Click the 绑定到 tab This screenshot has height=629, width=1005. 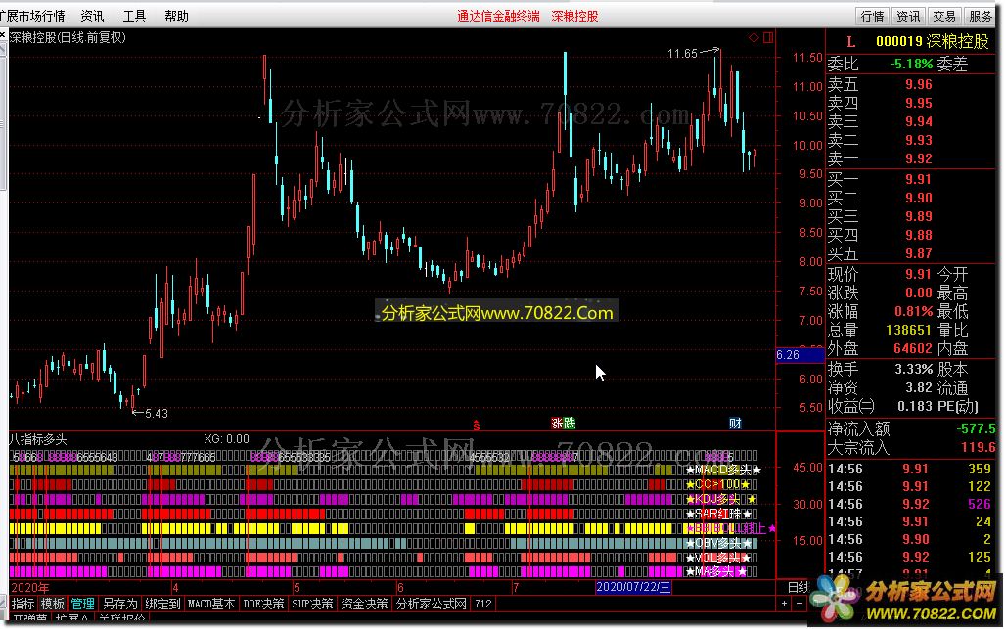coord(162,604)
